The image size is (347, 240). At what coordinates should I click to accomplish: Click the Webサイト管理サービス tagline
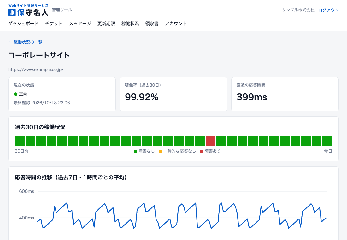click(x=28, y=6)
